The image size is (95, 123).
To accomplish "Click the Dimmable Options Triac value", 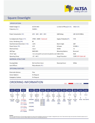I will [34, 72].
